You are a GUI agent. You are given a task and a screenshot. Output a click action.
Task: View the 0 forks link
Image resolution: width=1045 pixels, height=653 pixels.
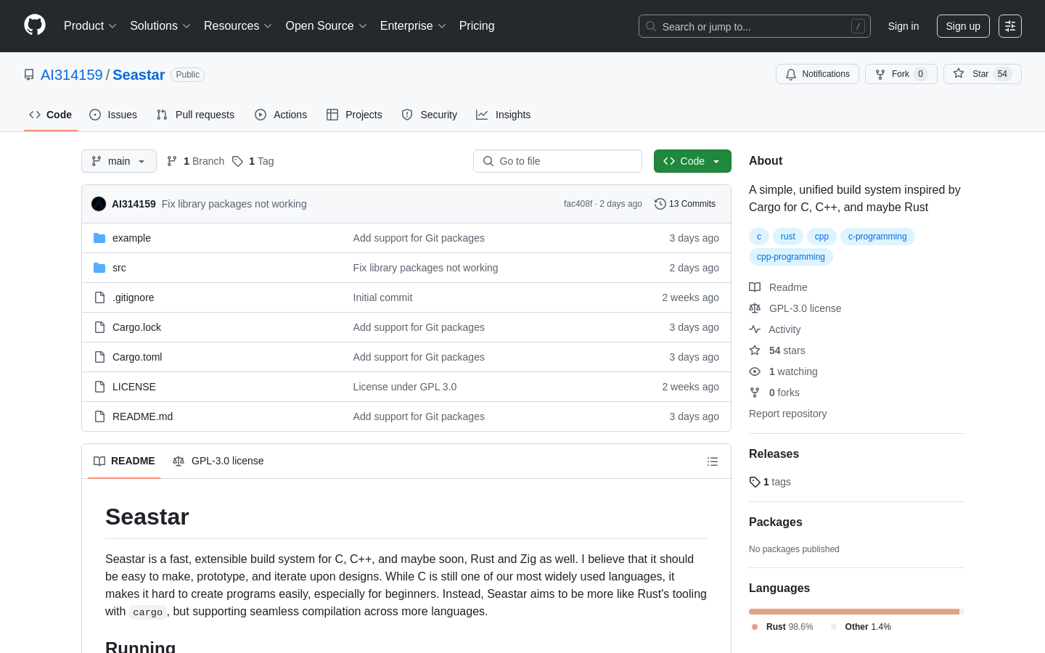[x=774, y=393]
